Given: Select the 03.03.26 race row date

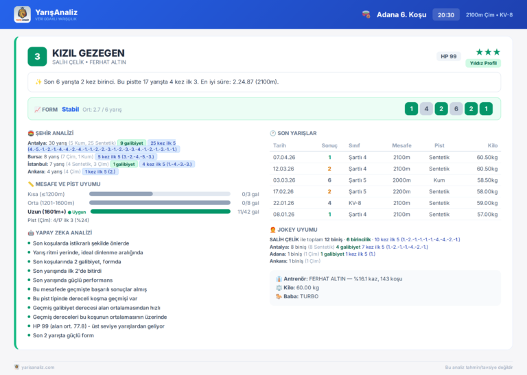Looking at the screenshot, I should tap(284, 180).
